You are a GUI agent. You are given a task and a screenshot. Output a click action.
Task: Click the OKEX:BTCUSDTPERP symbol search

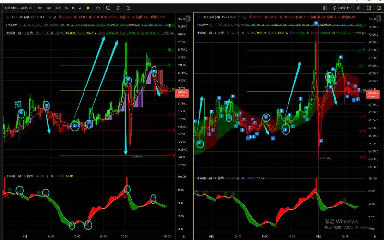(18, 8)
